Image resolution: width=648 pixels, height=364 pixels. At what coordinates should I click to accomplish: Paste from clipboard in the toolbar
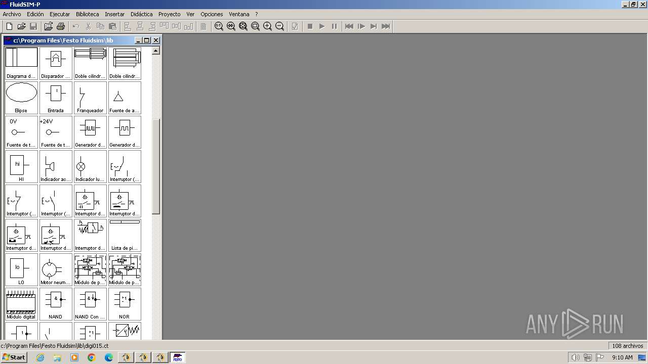pyautogui.click(x=112, y=26)
